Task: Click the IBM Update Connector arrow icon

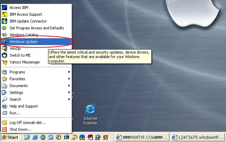Action: pyautogui.click(x=4, y=21)
